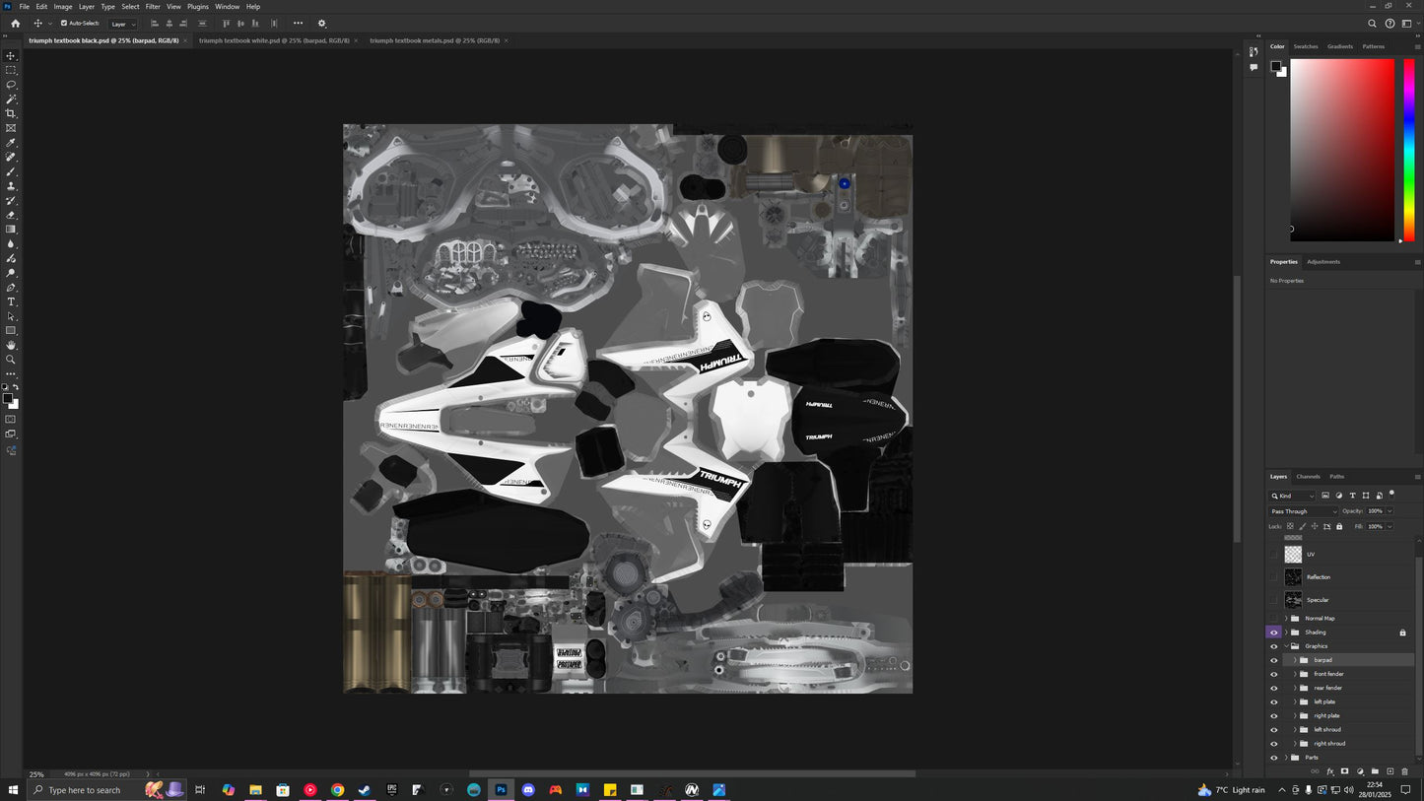This screenshot has width=1424, height=801.
Task: Select the Rectangle shape tool
Action: 11,331
